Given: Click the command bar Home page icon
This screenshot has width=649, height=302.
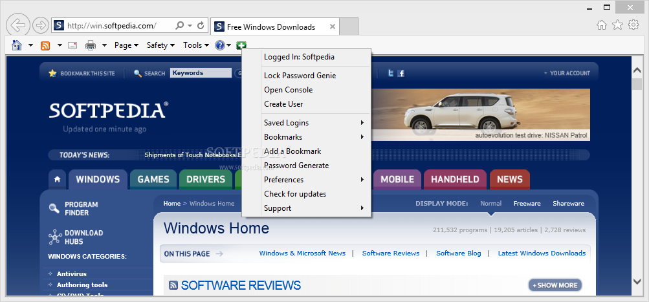Looking at the screenshot, I should click(17, 45).
